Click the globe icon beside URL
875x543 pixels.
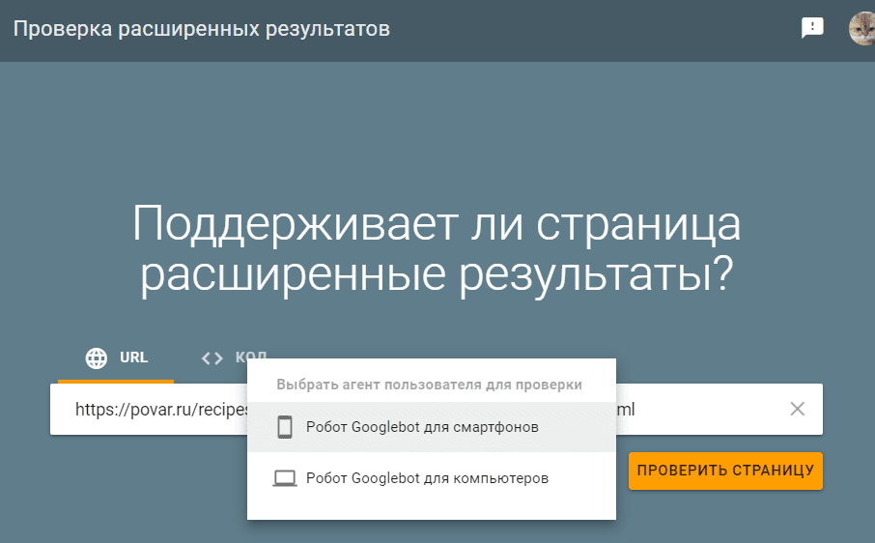[x=96, y=357]
